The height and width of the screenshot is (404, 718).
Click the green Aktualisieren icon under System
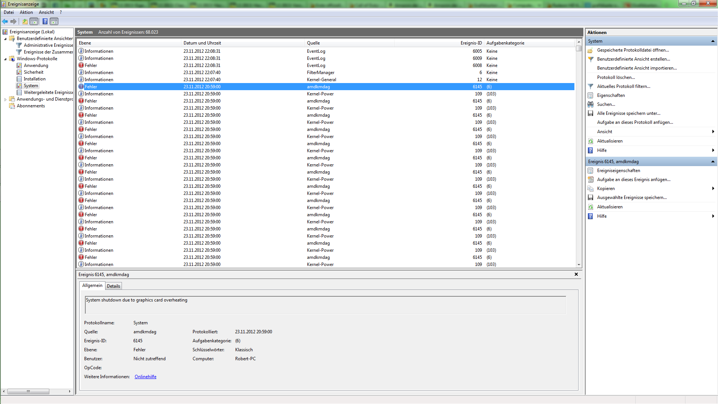point(590,141)
